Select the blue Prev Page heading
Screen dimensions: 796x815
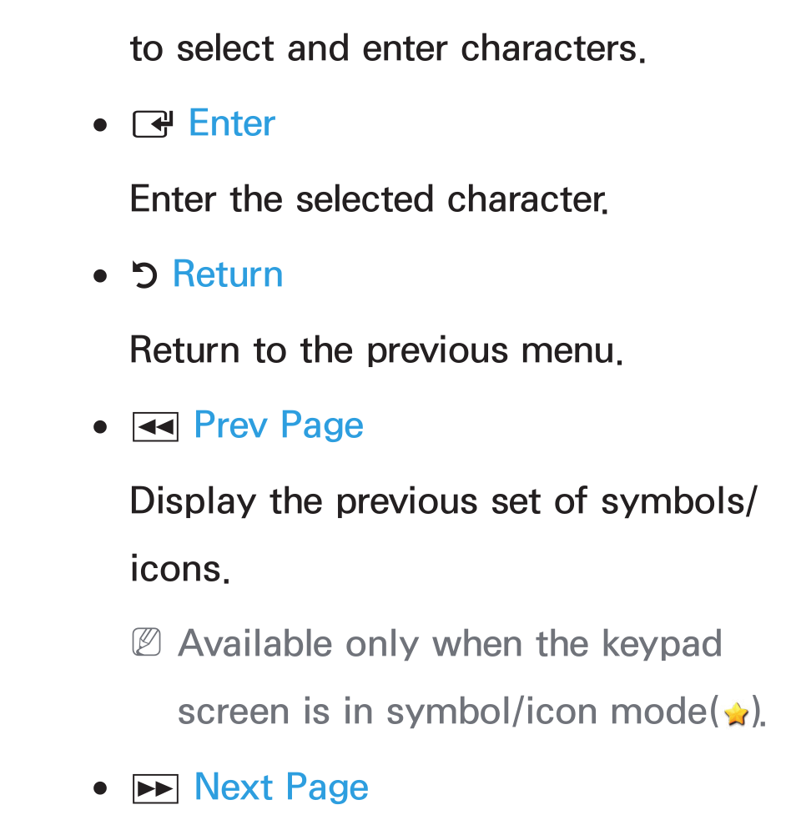coord(279,425)
